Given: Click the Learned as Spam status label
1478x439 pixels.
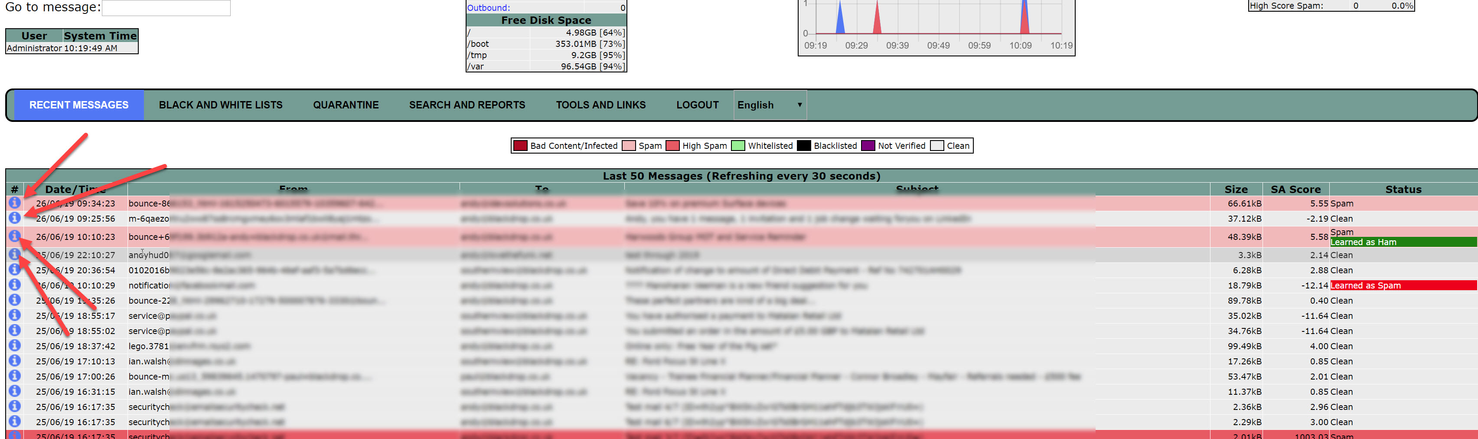Looking at the screenshot, I should [1365, 285].
